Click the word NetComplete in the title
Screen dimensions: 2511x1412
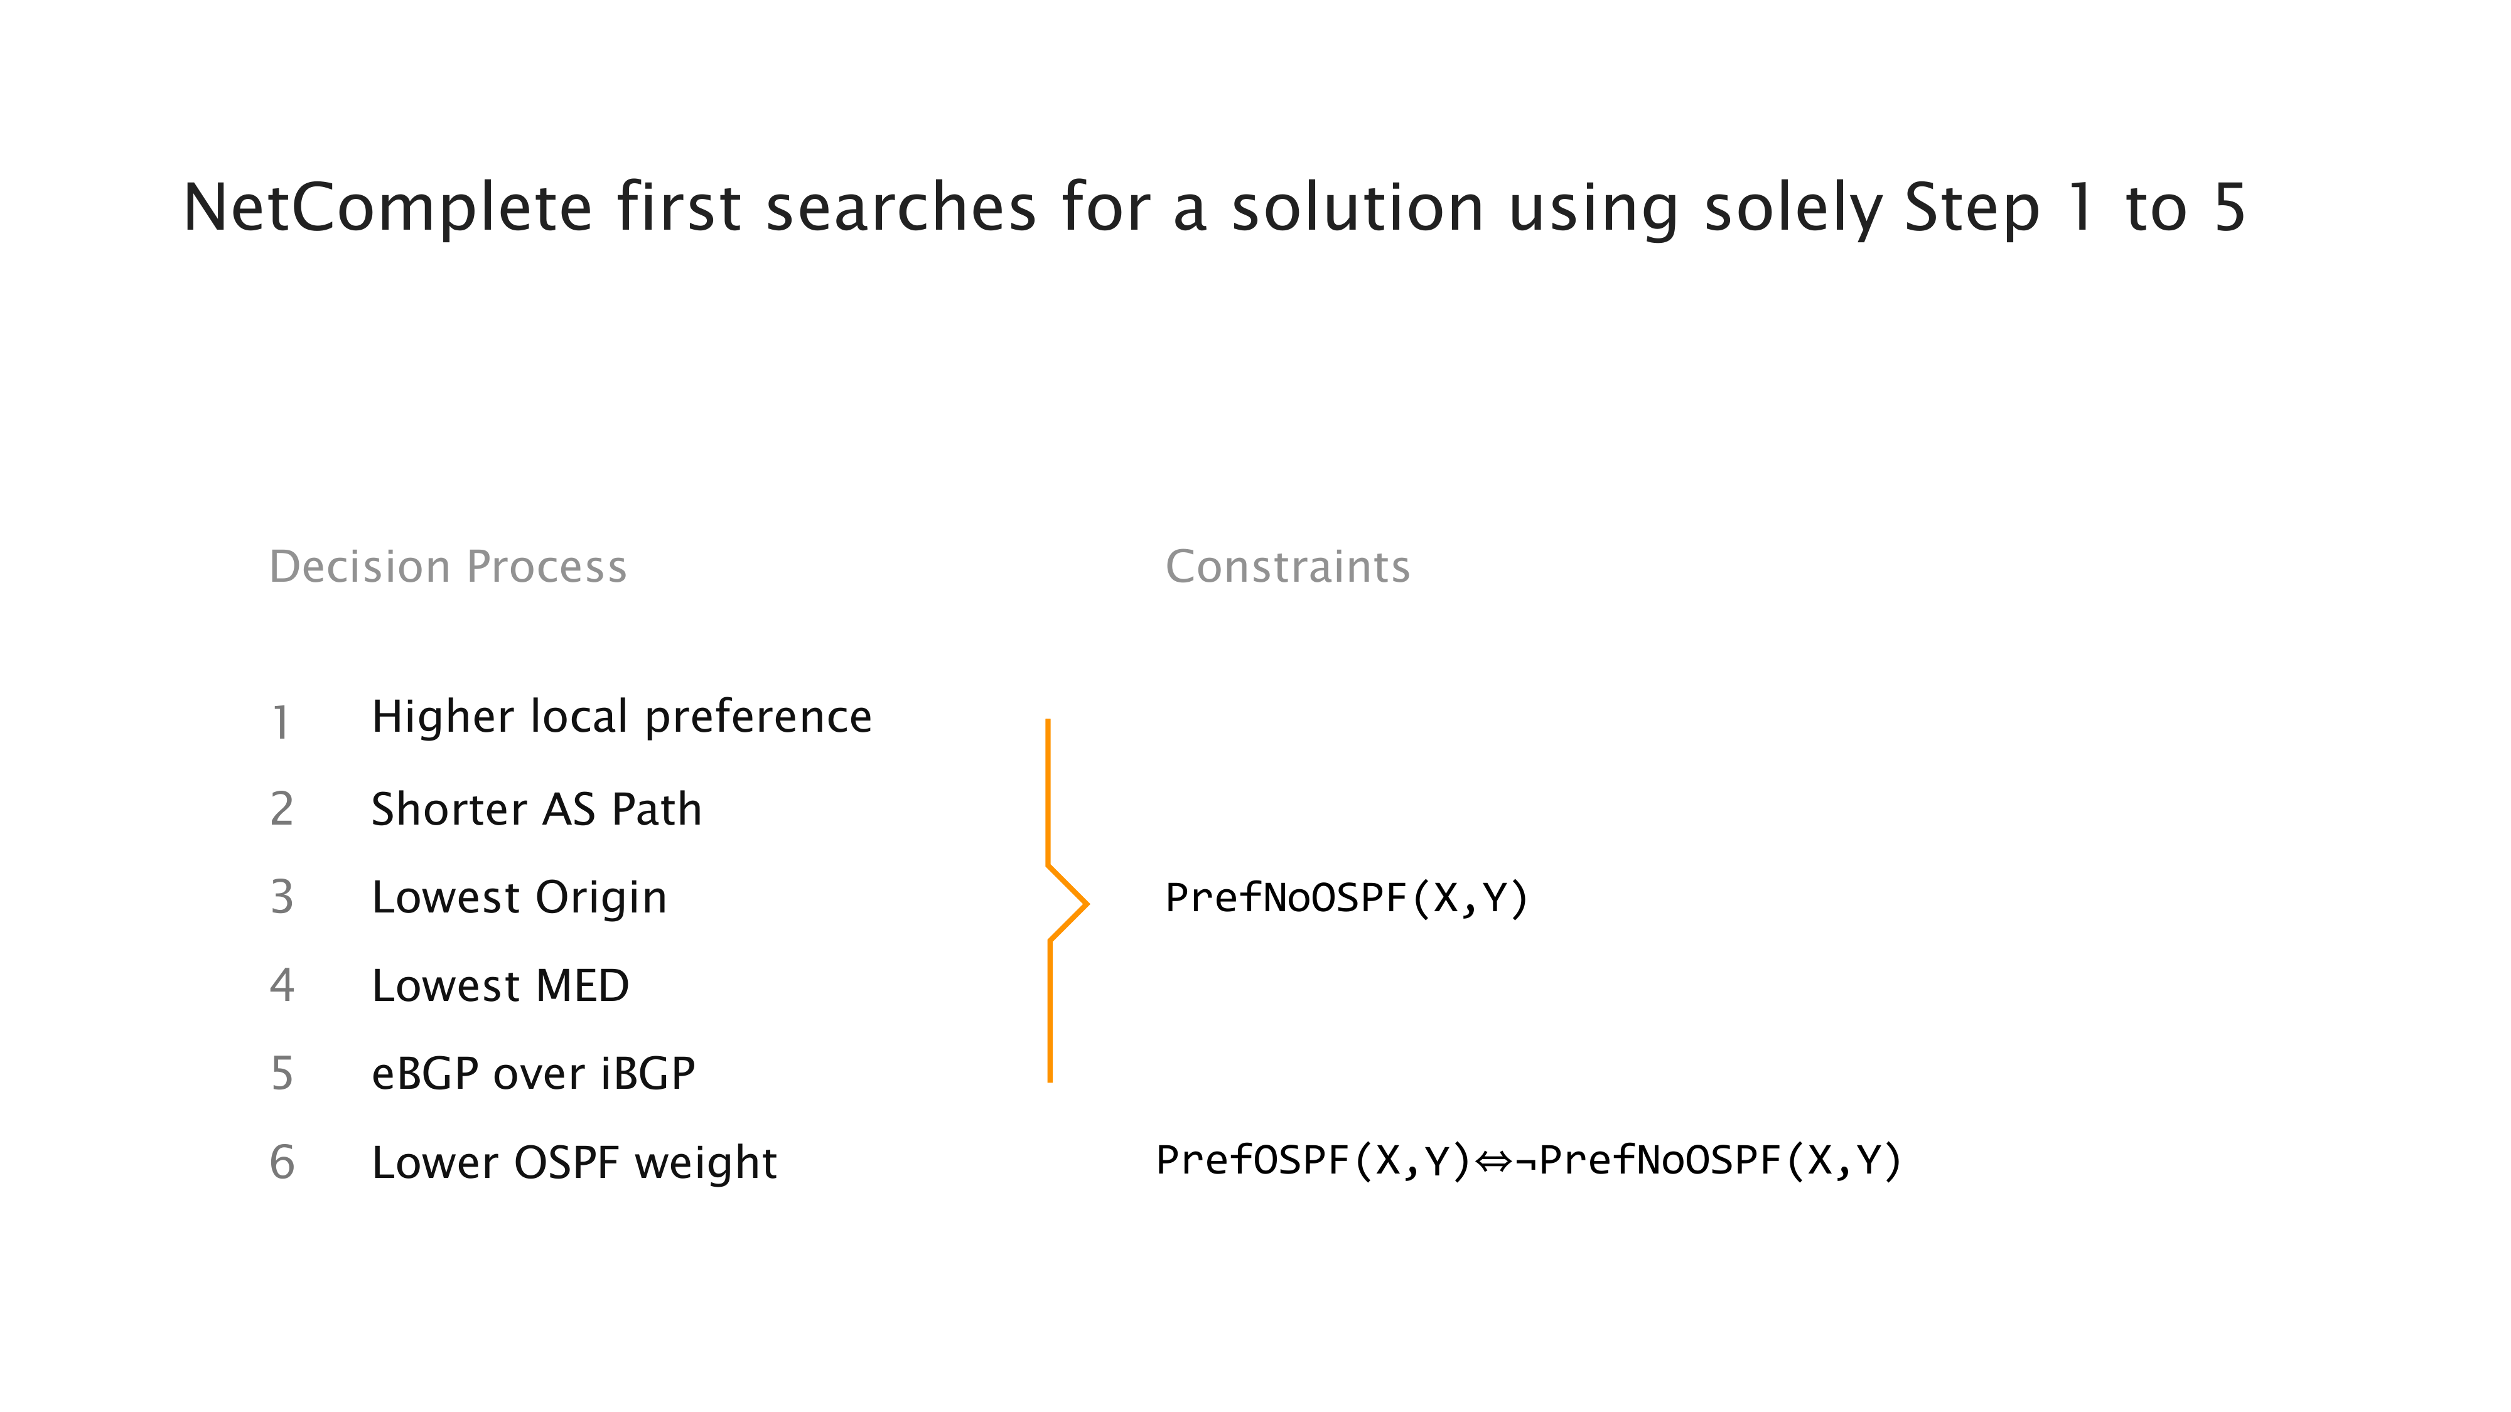[x=387, y=208]
